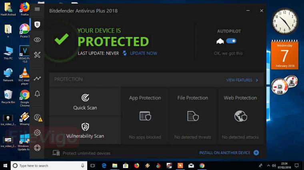Open the App Protection tile

pyautogui.click(x=145, y=116)
